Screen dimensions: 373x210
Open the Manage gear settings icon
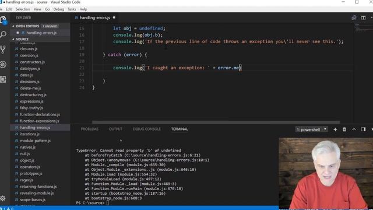click(3, 198)
